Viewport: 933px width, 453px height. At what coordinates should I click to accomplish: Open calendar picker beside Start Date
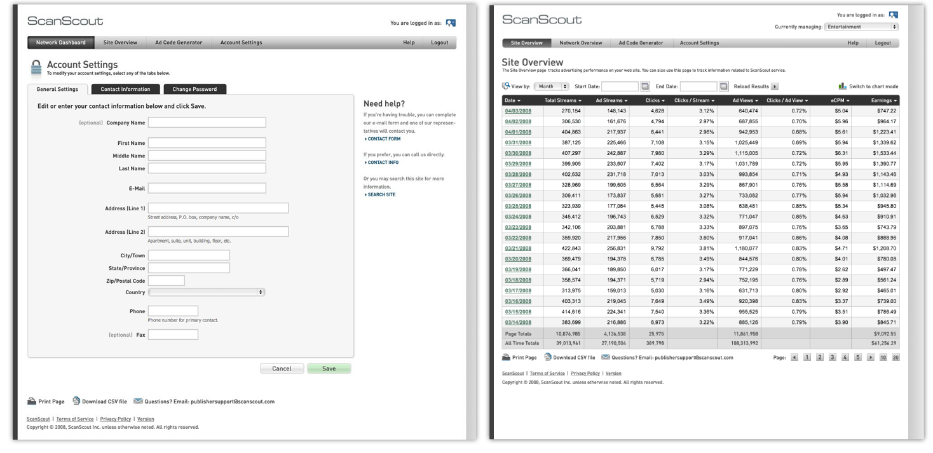click(x=645, y=86)
